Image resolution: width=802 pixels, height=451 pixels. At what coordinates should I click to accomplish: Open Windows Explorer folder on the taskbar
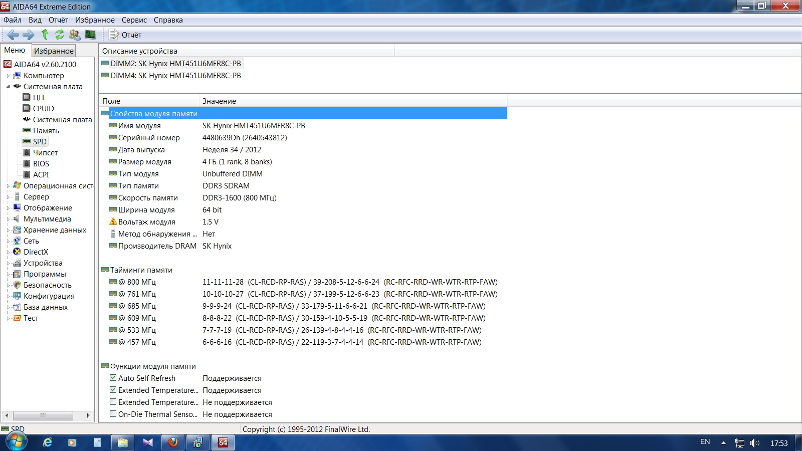123,442
